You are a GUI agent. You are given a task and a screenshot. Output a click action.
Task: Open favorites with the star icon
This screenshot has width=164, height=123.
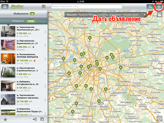click(5, 119)
